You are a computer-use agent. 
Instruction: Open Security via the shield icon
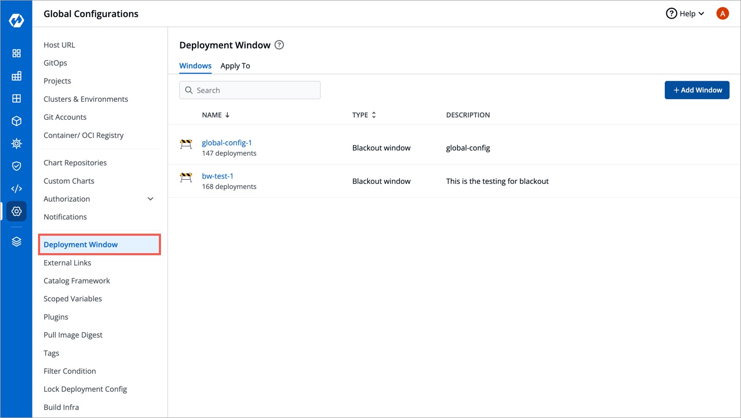pyautogui.click(x=16, y=166)
